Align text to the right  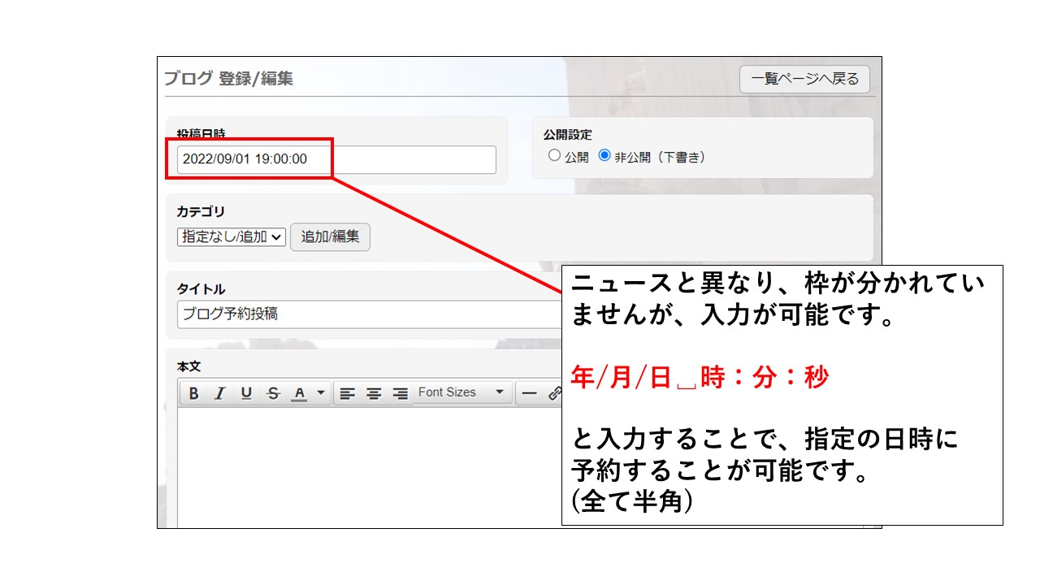click(x=400, y=393)
